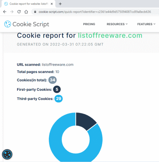This screenshot has height=162, width=159.
Task: Expand the FEATURES dropdown menu
Action: pos(146,24)
